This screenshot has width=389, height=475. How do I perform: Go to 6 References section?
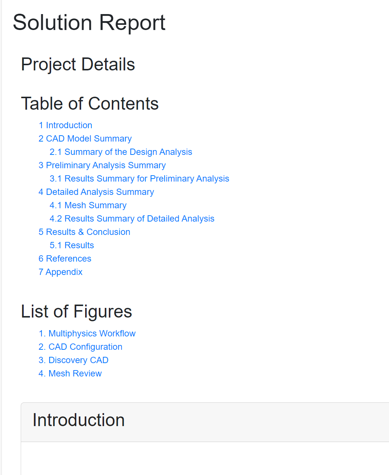click(65, 259)
